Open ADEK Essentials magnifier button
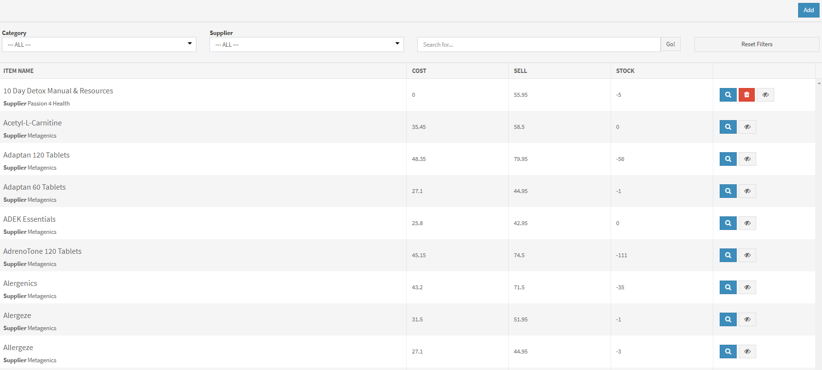The image size is (822, 370). click(x=728, y=223)
